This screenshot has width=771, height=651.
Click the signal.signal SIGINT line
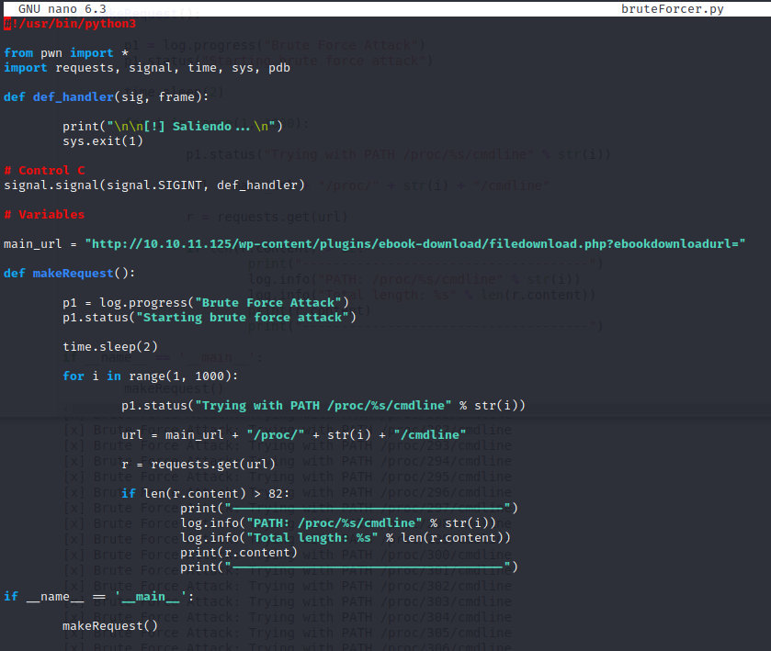pyautogui.click(x=154, y=185)
